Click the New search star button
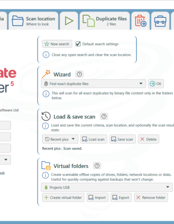Image resolution: width=174 pixels, height=224 pixels. coord(57,44)
